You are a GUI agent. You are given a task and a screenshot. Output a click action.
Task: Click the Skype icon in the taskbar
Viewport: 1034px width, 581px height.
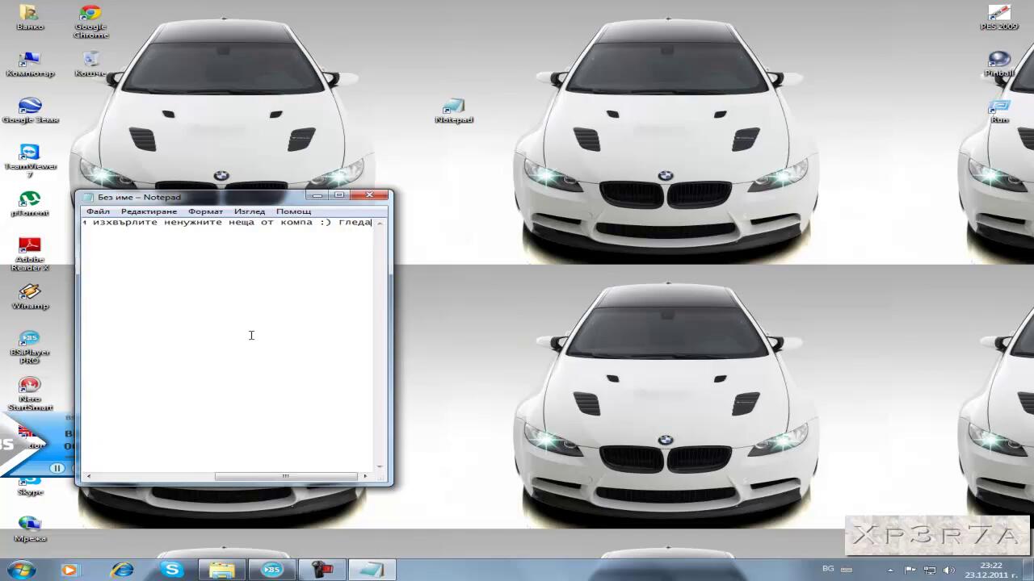pos(172,570)
